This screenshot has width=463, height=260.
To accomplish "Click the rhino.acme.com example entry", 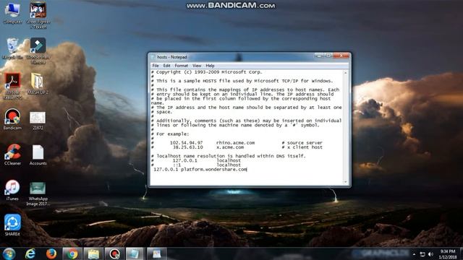I will 235,143.
